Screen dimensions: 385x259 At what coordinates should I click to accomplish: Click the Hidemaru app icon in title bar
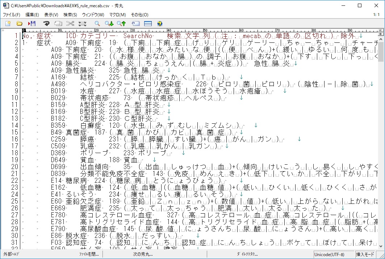tap(6, 5)
